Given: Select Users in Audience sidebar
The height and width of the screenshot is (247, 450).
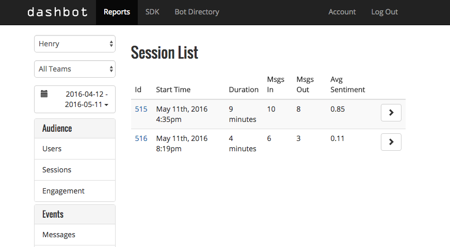Looking at the screenshot, I should (52, 149).
